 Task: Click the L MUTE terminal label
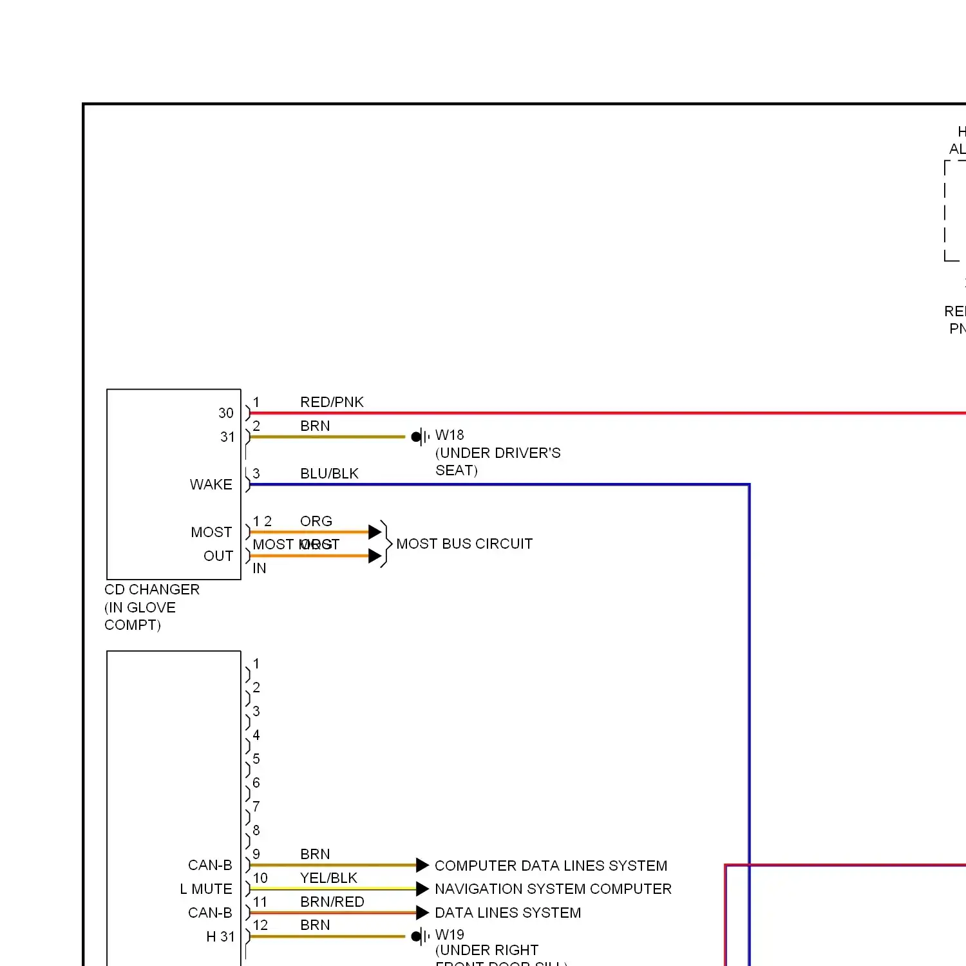click(206, 889)
